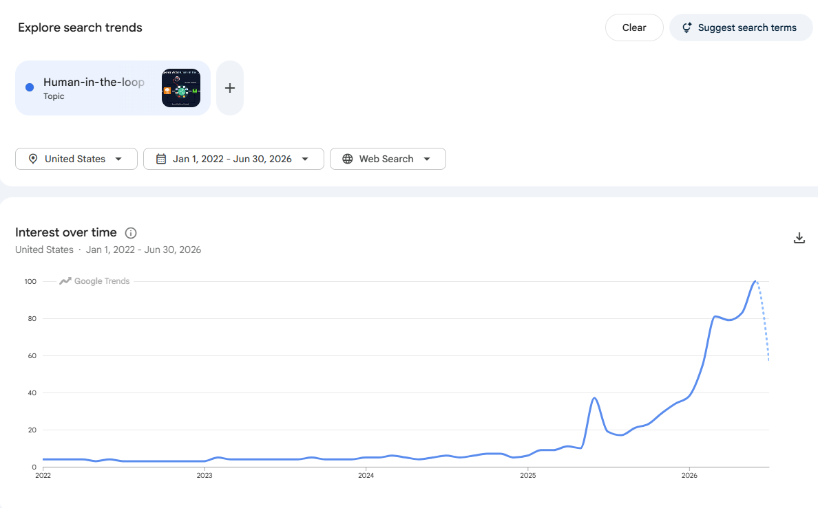Select the Human-in-the-loop topic chip
Screen dimensions: 818x508
coord(113,88)
